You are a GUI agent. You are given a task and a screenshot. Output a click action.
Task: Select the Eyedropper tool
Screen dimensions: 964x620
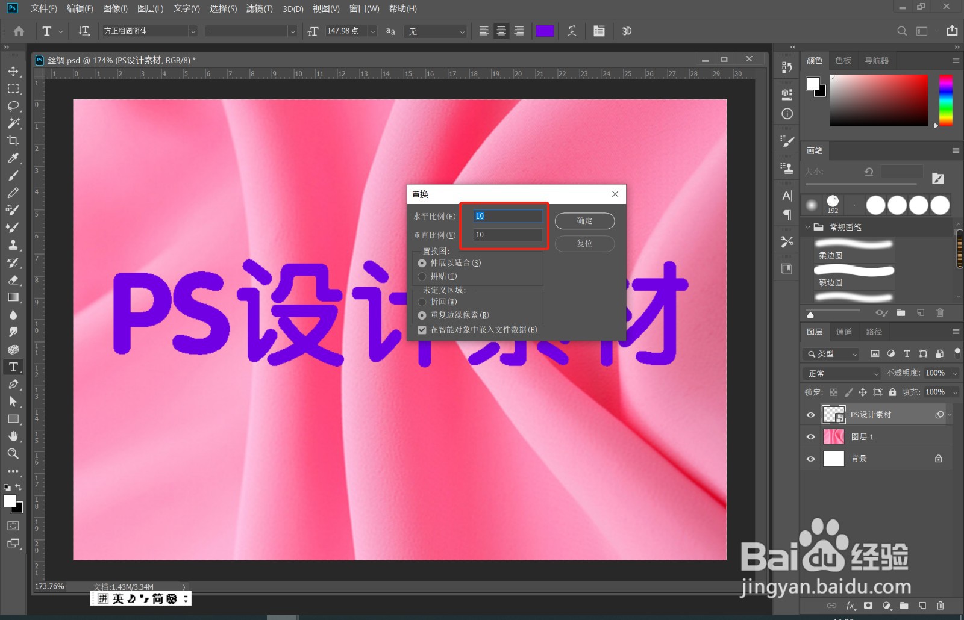pyautogui.click(x=13, y=158)
